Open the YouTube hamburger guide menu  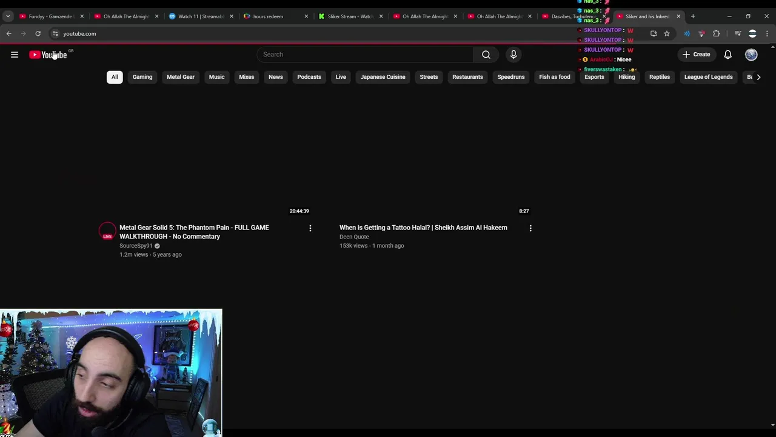tap(15, 55)
